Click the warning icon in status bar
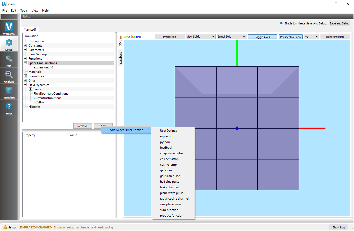 tap(5, 227)
